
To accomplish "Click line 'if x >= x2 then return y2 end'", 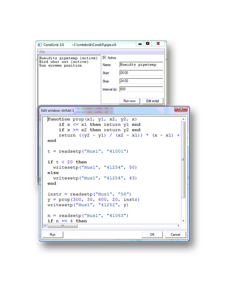I will [100, 130].
